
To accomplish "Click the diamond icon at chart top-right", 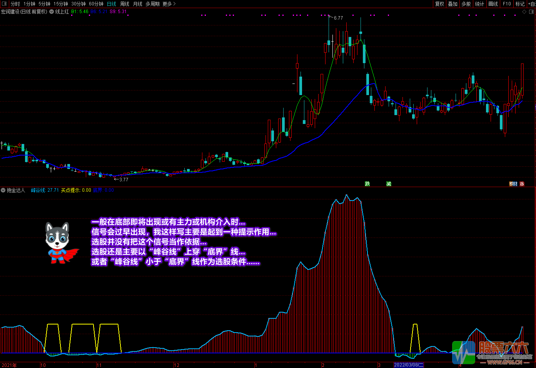I will tap(524, 12).
